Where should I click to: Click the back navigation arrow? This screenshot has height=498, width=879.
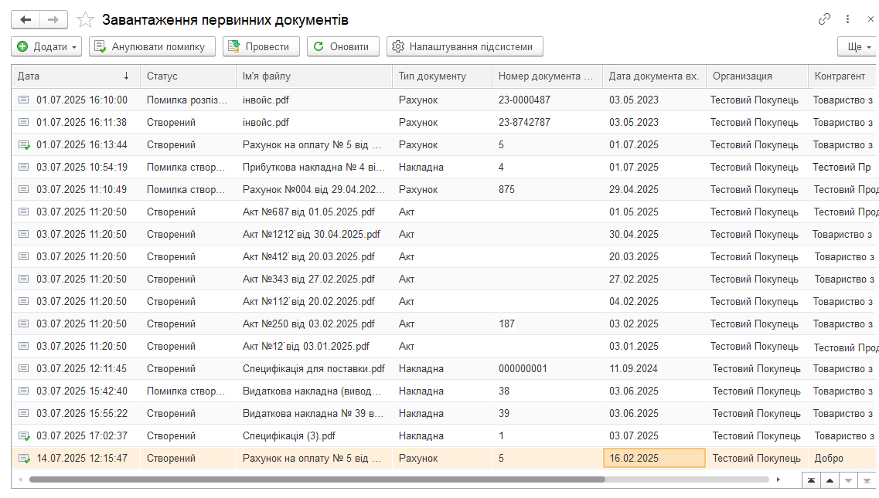click(26, 19)
